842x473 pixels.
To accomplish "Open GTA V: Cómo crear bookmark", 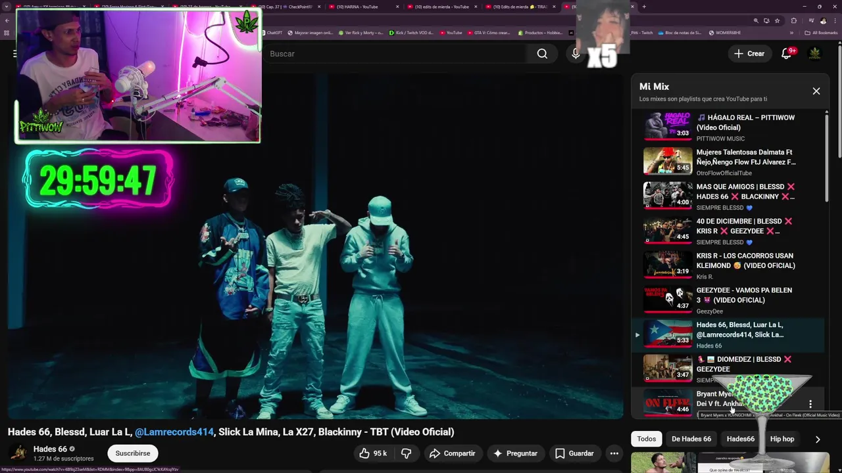I will [x=488, y=32].
